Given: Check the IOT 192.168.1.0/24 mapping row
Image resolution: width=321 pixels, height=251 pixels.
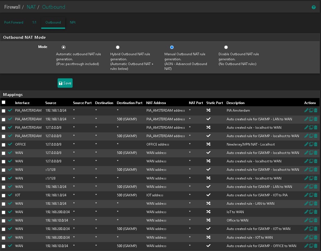Looking at the screenshot, I should coord(3,195).
